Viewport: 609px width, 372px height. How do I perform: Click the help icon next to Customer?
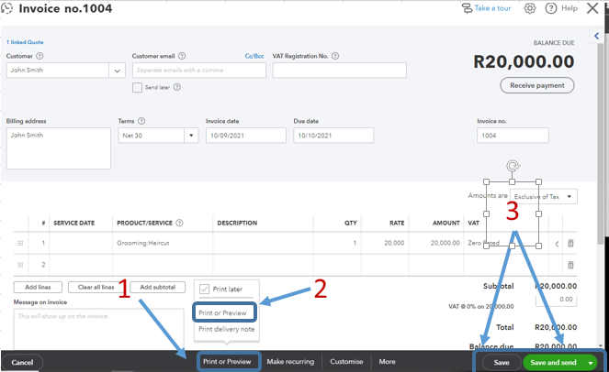[39, 56]
